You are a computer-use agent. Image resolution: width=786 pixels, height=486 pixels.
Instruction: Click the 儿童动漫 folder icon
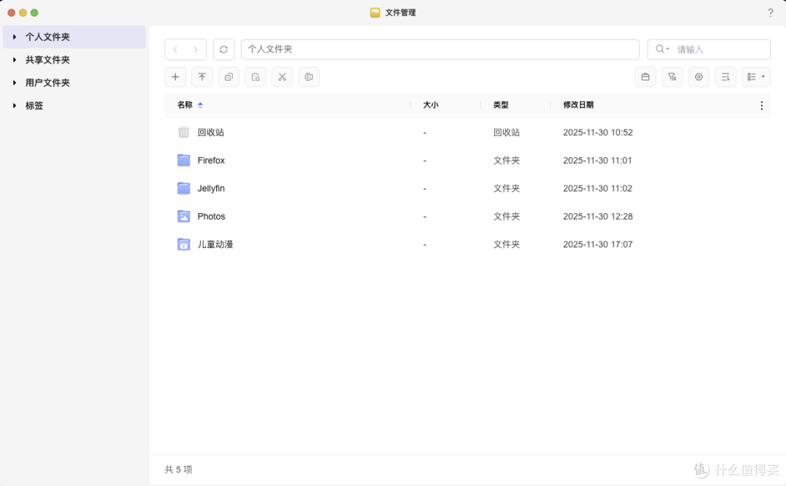(183, 244)
